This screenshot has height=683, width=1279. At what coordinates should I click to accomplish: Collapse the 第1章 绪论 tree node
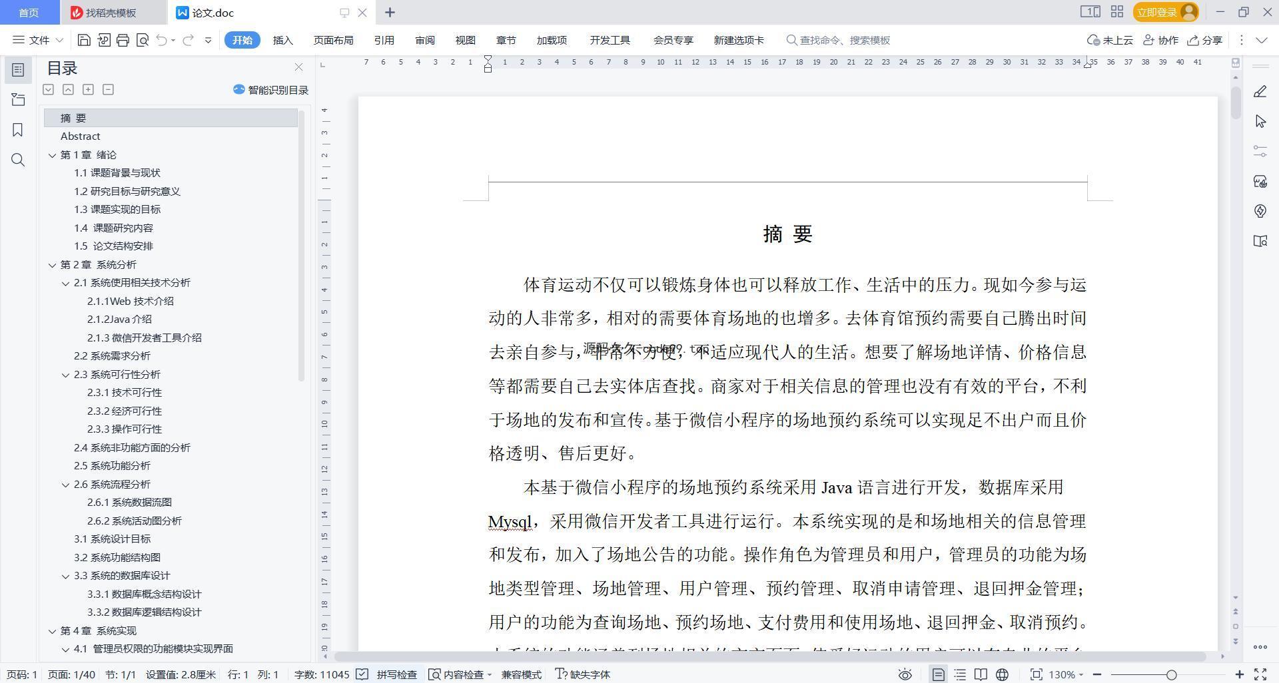point(52,155)
